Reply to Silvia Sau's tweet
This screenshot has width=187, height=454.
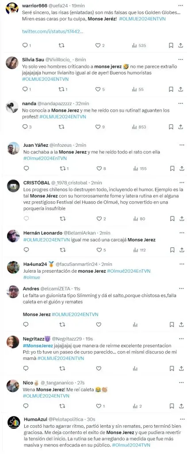pyautogui.click(x=25, y=89)
